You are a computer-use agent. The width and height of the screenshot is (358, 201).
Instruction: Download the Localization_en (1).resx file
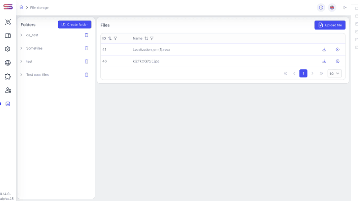pos(324,49)
